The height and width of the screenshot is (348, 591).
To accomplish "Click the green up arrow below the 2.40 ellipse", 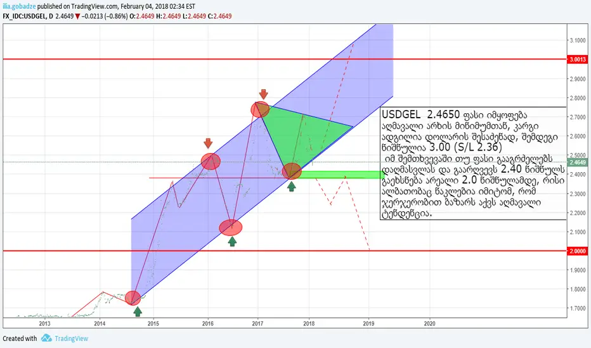I will point(291,186).
